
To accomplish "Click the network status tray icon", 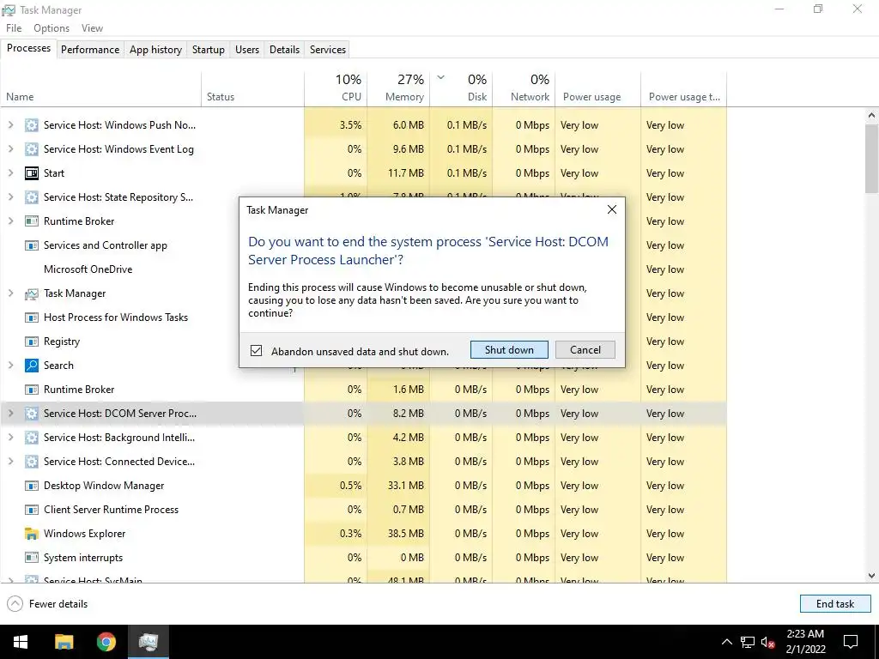I will click(x=748, y=642).
